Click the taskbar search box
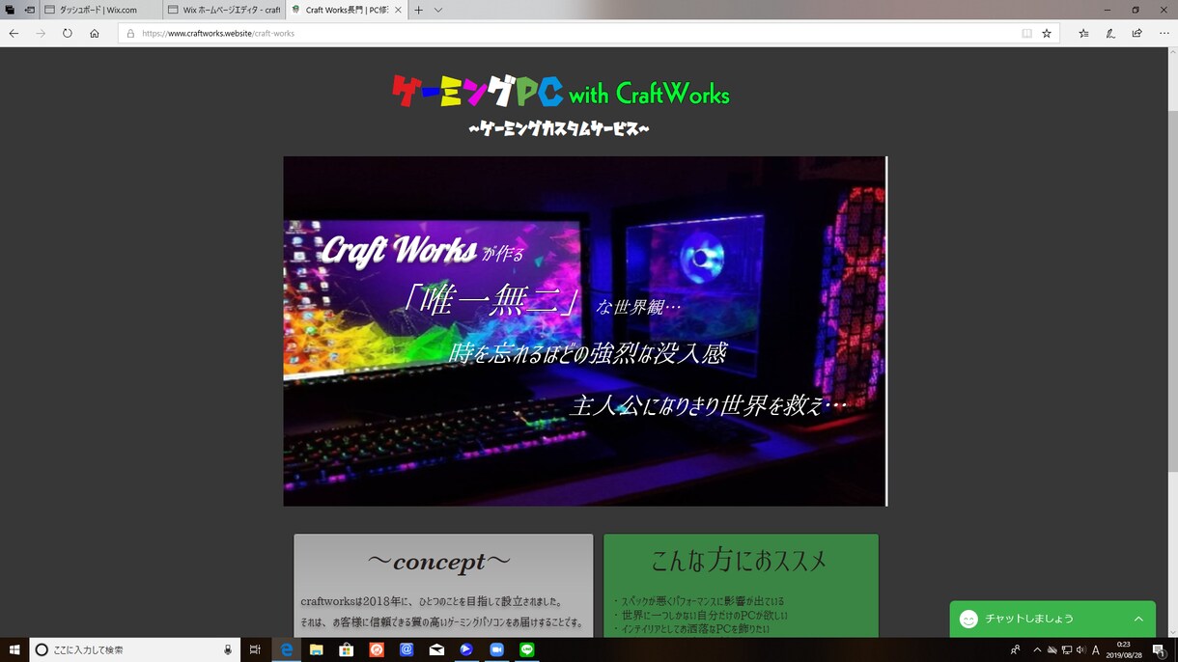This screenshot has height=662, width=1178. (x=135, y=649)
